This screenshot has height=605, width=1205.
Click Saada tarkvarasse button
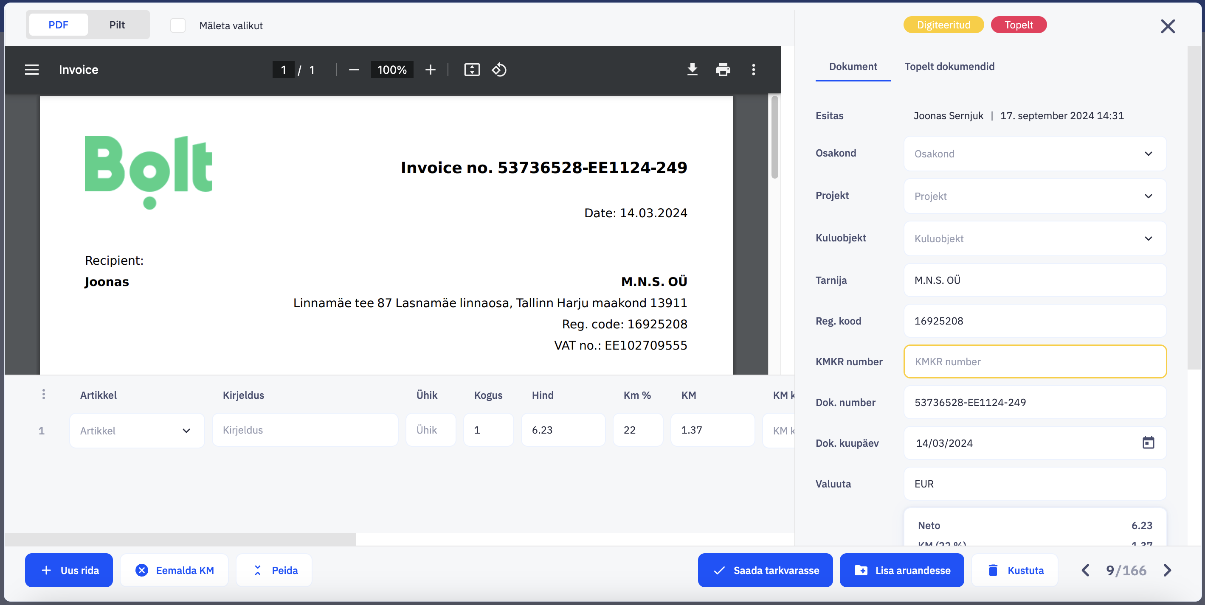pos(765,570)
